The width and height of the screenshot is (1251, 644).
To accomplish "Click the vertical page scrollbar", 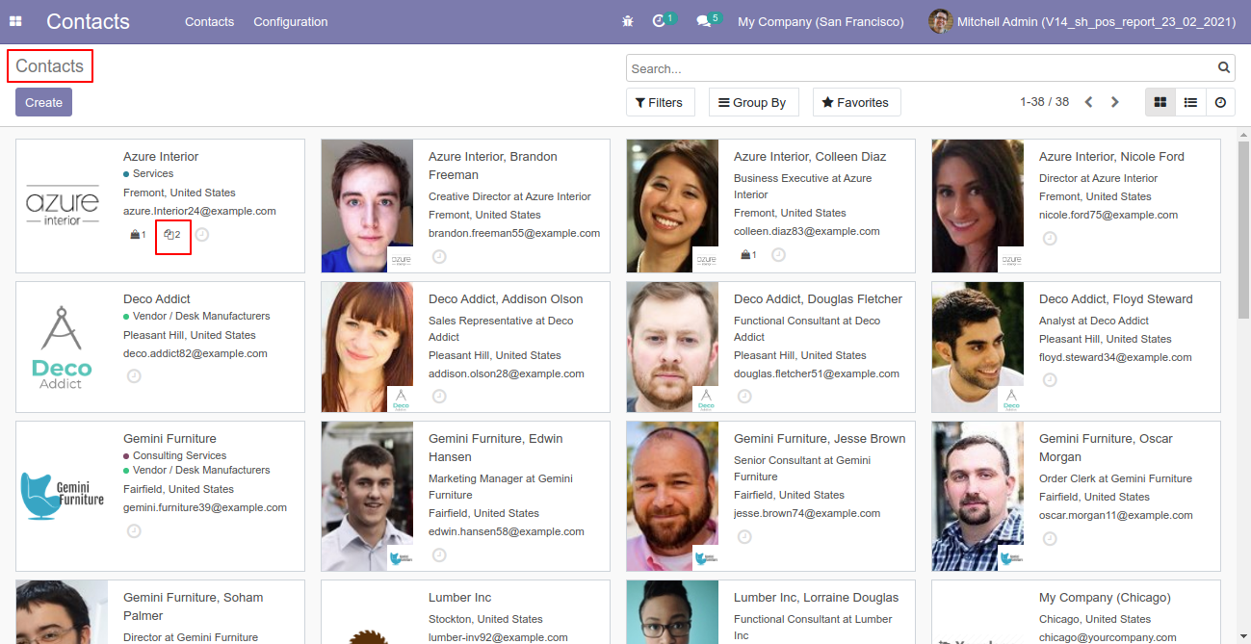I will pos(1242,229).
